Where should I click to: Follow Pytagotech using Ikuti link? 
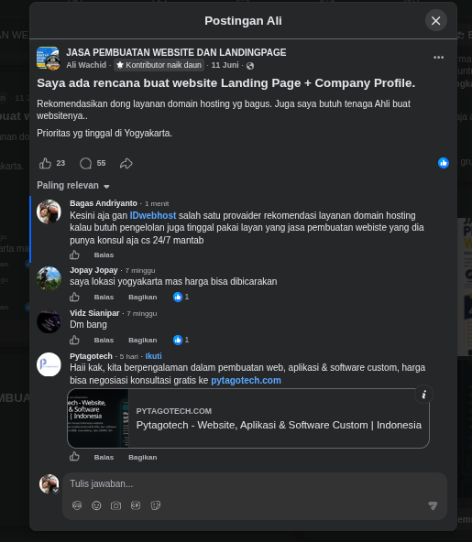[x=153, y=356]
